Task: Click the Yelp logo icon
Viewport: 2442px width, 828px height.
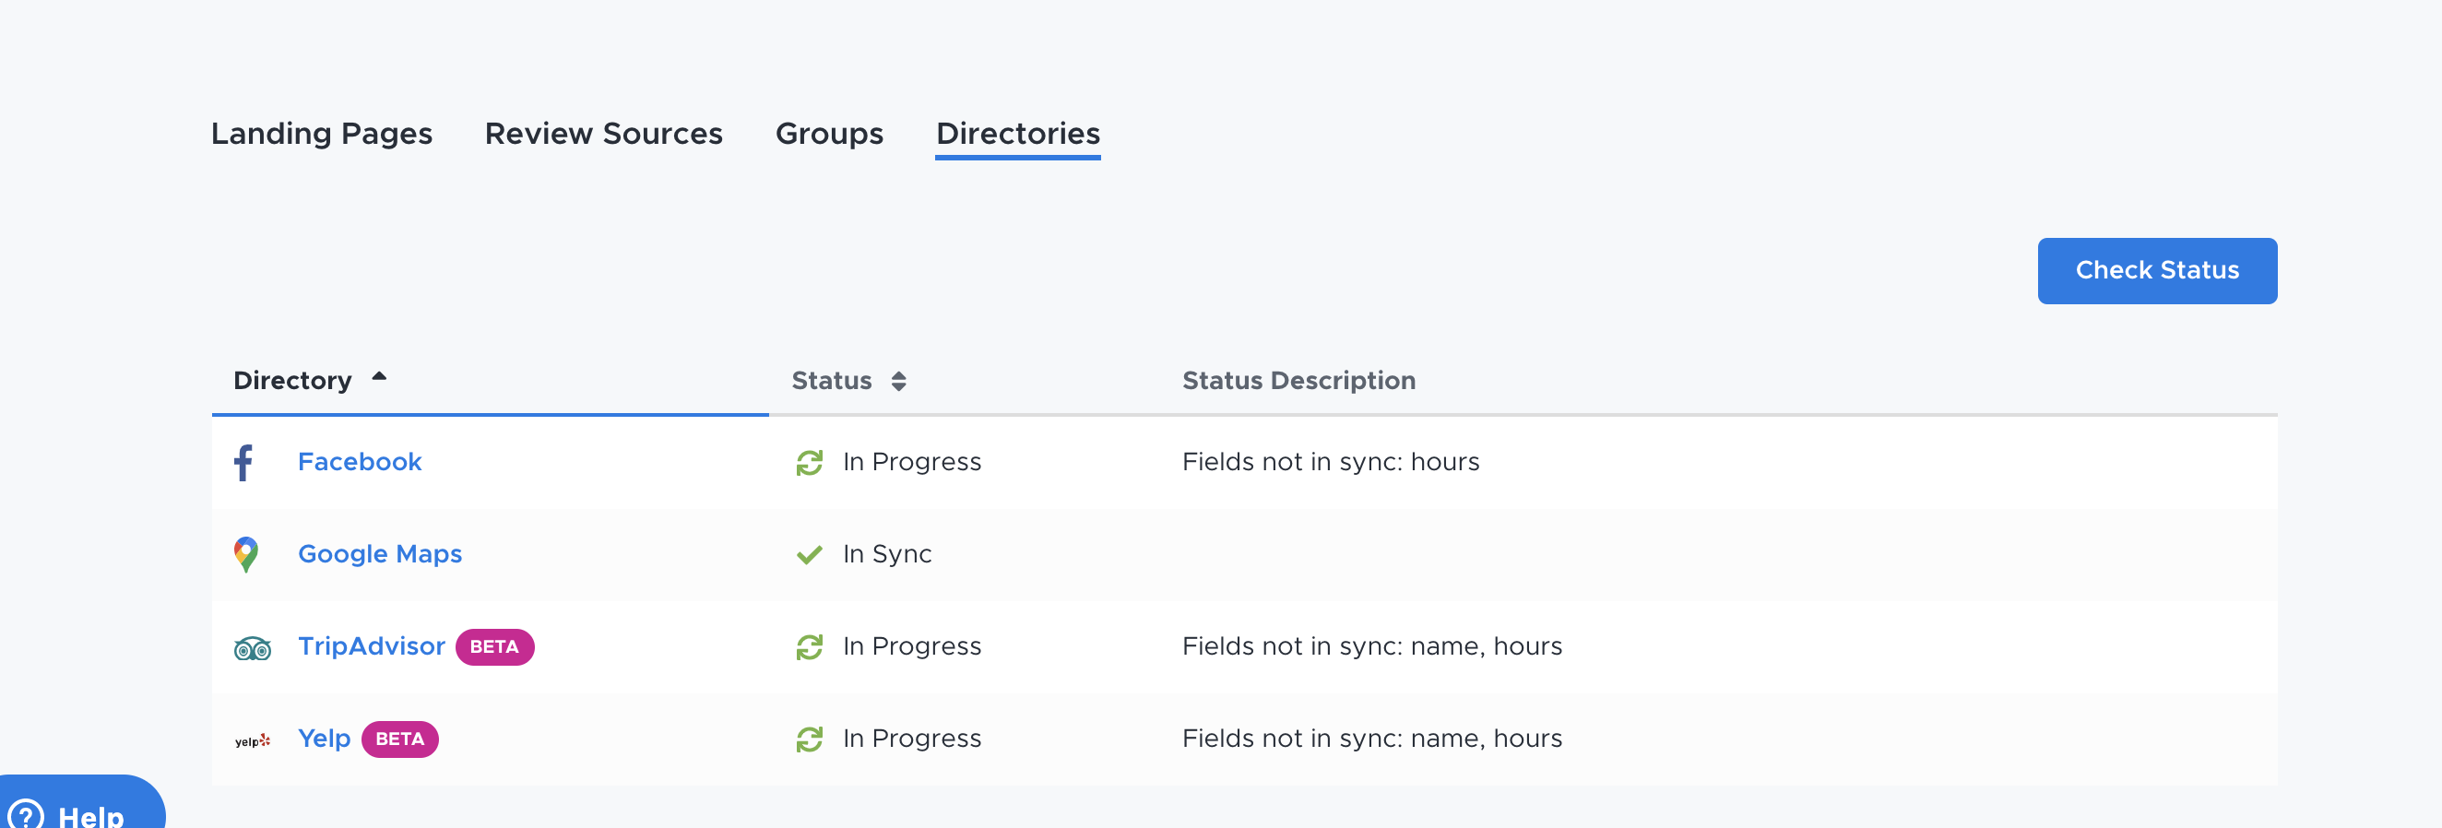Action: coord(252,739)
